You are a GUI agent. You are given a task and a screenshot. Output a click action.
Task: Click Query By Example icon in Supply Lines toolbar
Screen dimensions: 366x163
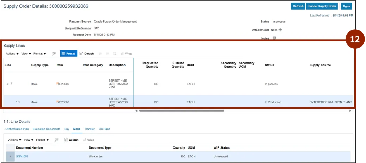(x=54, y=54)
